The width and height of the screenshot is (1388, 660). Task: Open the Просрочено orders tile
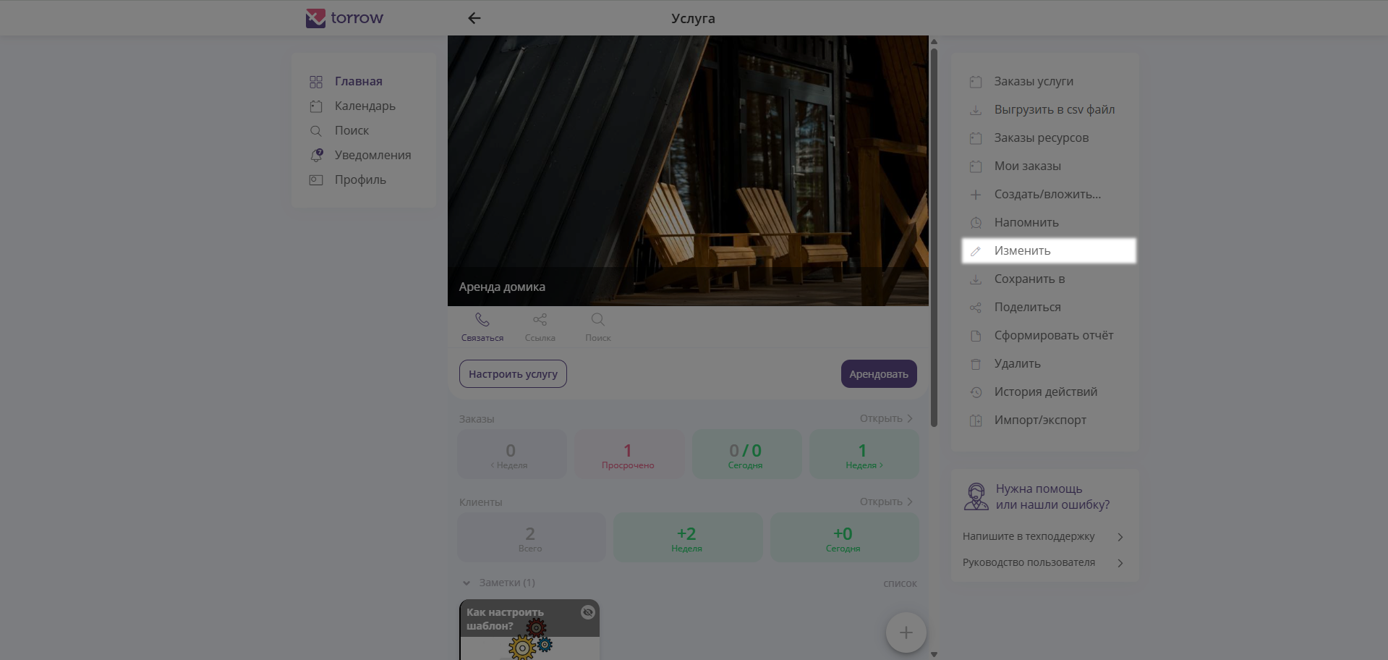point(628,454)
